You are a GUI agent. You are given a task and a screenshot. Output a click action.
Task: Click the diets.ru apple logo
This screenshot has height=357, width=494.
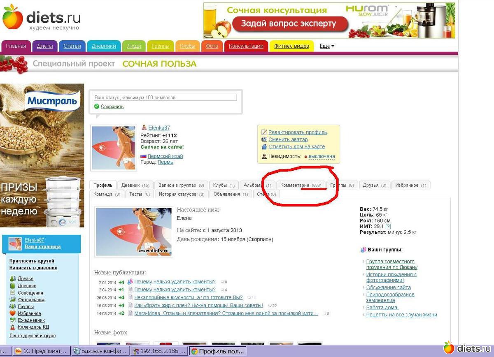(13, 16)
